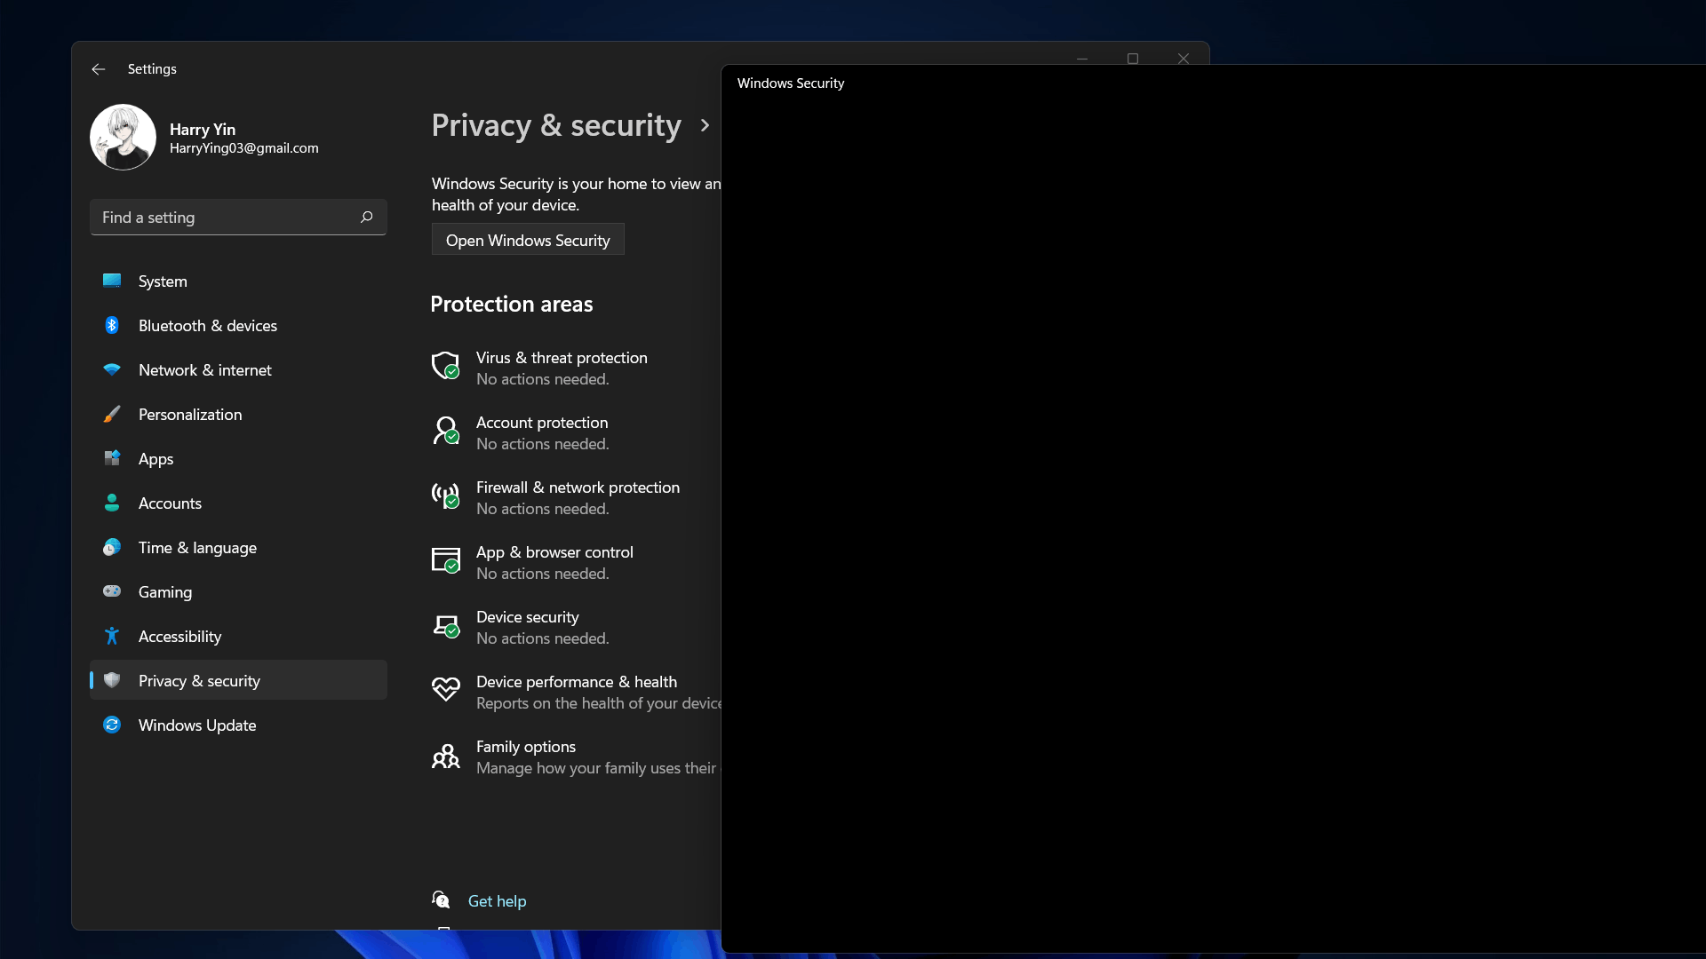Maximize the Settings window
The image size is (1706, 959).
click(x=1133, y=59)
